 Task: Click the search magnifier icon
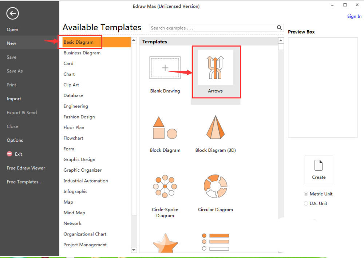pos(280,28)
